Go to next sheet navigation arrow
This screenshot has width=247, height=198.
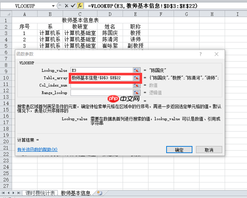pos(14,193)
